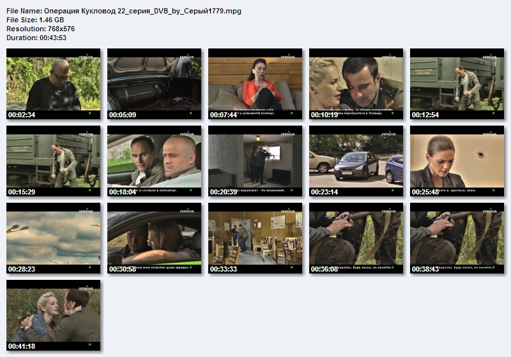Click the frame timestamped 00:36:08
This screenshot has height=357, width=511.
[356, 238]
